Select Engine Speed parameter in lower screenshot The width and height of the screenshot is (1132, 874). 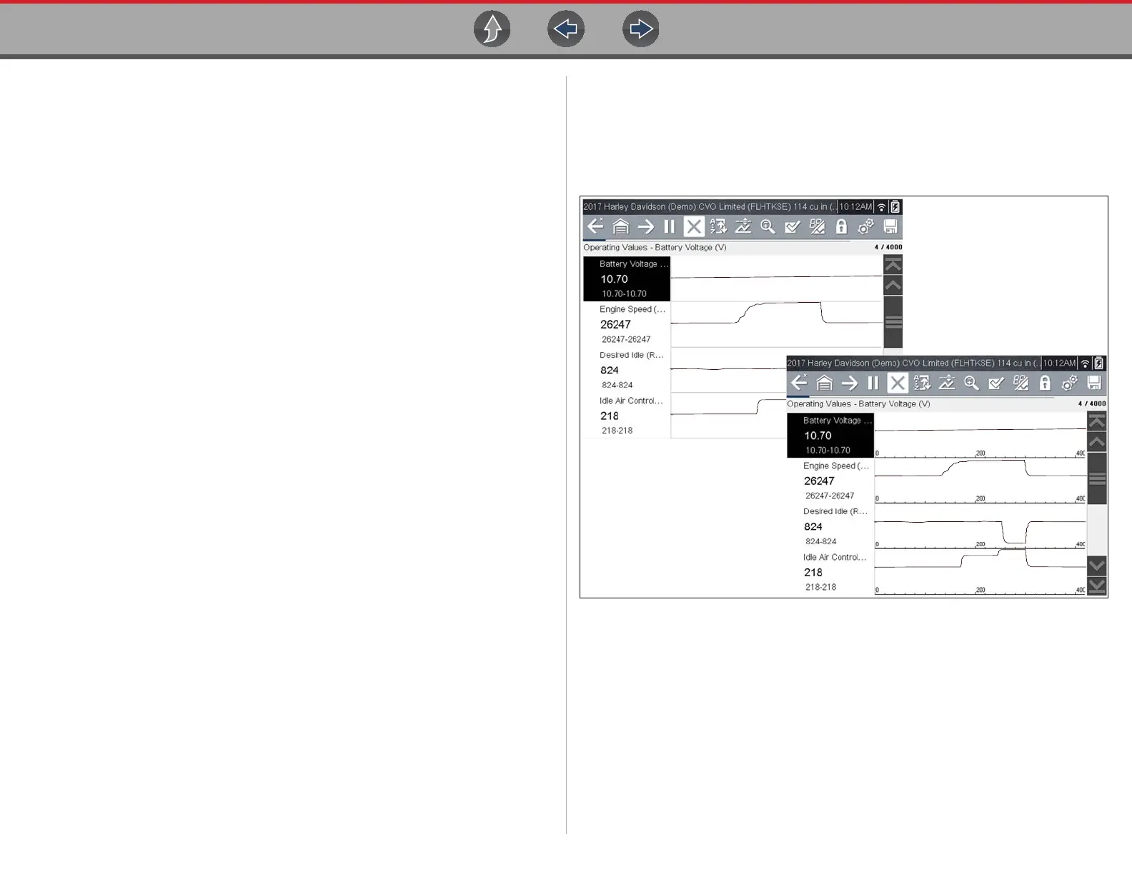tap(830, 481)
